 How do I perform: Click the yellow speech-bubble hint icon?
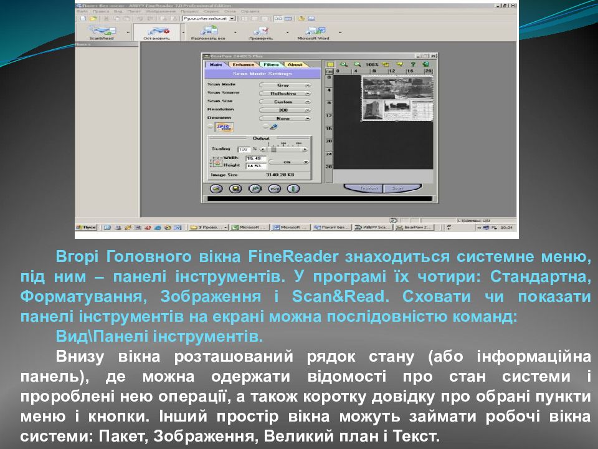point(399,64)
